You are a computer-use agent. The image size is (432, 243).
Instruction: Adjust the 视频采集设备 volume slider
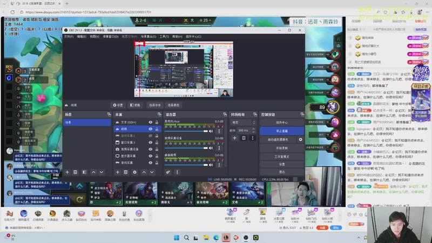click(186, 148)
